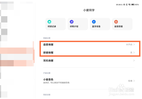Expand chevron on the 小爱音色 row

click(x=134, y=81)
